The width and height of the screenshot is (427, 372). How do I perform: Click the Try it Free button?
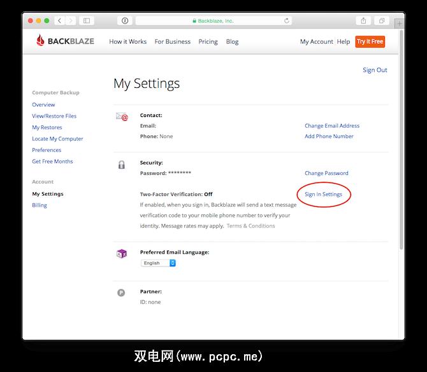pyautogui.click(x=370, y=41)
